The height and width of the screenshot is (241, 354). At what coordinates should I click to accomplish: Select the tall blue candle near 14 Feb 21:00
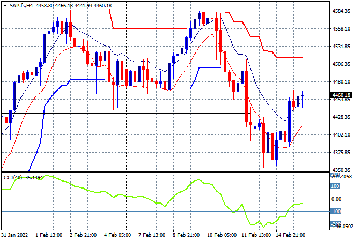[x=289, y=121]
